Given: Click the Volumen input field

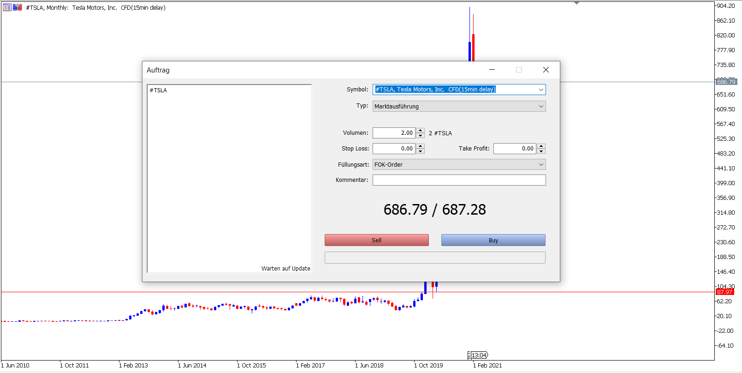Looking at the screenshot, I should coord(394,133).
